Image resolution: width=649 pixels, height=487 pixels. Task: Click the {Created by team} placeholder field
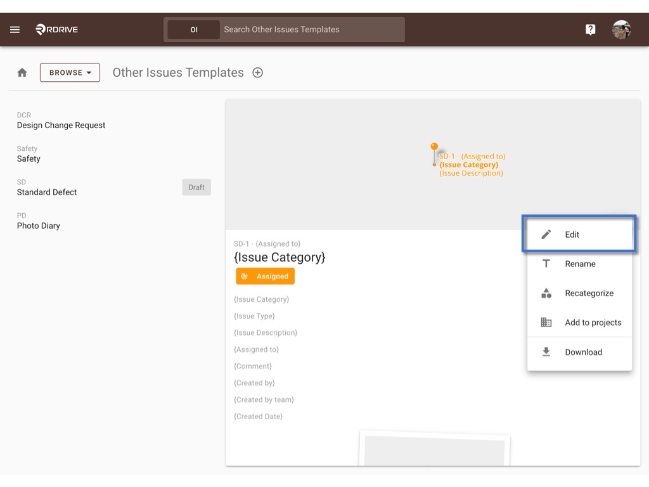[x=264, y=399]
